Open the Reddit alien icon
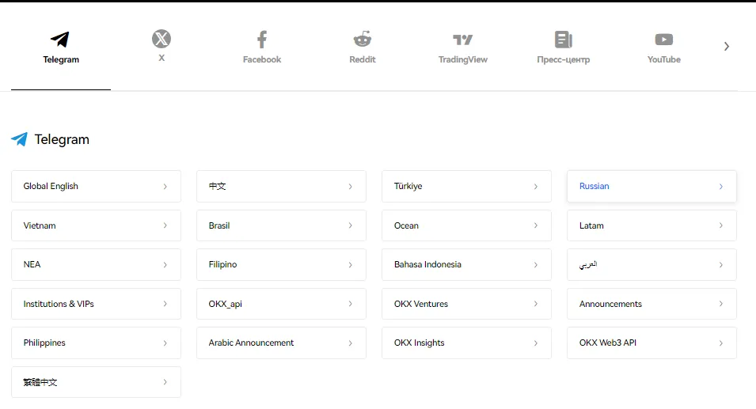756x409 pixels. click(x=363, y=40)
